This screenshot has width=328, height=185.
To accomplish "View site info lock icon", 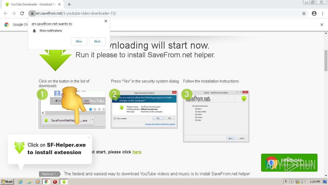I will [32, 13].
